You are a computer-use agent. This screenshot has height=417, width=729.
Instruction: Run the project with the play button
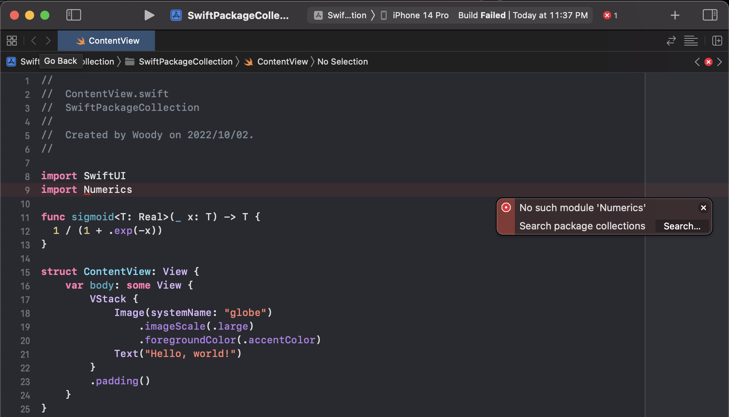(x=149, y=15)
